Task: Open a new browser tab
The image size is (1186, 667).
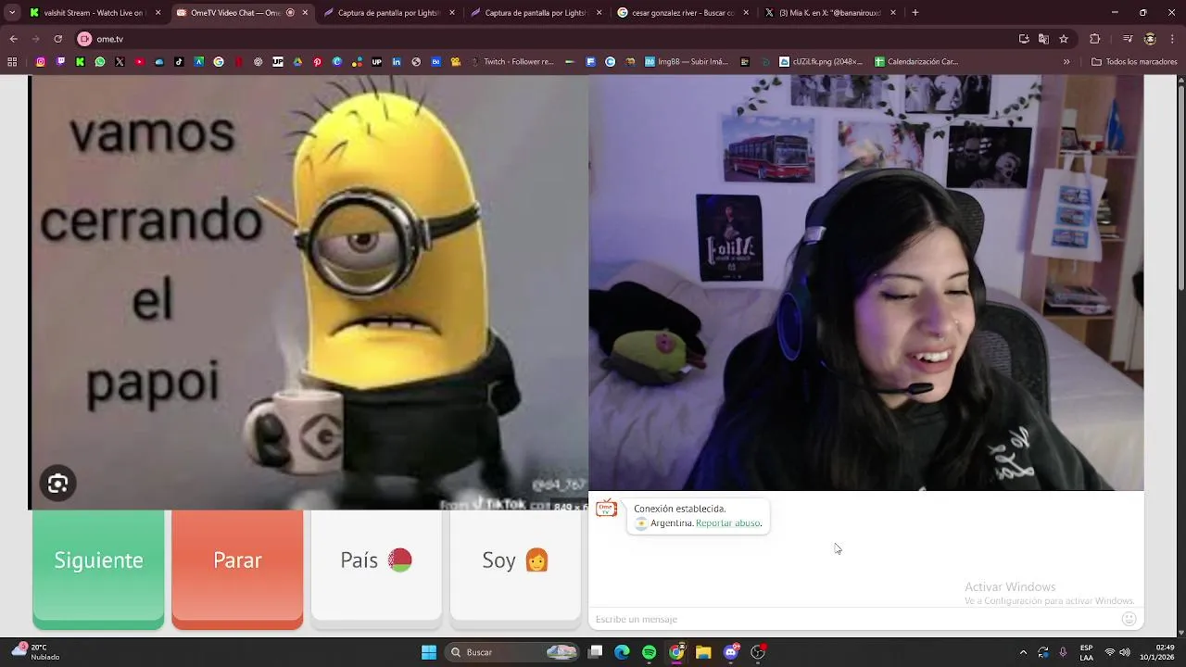Action: coord(915,13)
